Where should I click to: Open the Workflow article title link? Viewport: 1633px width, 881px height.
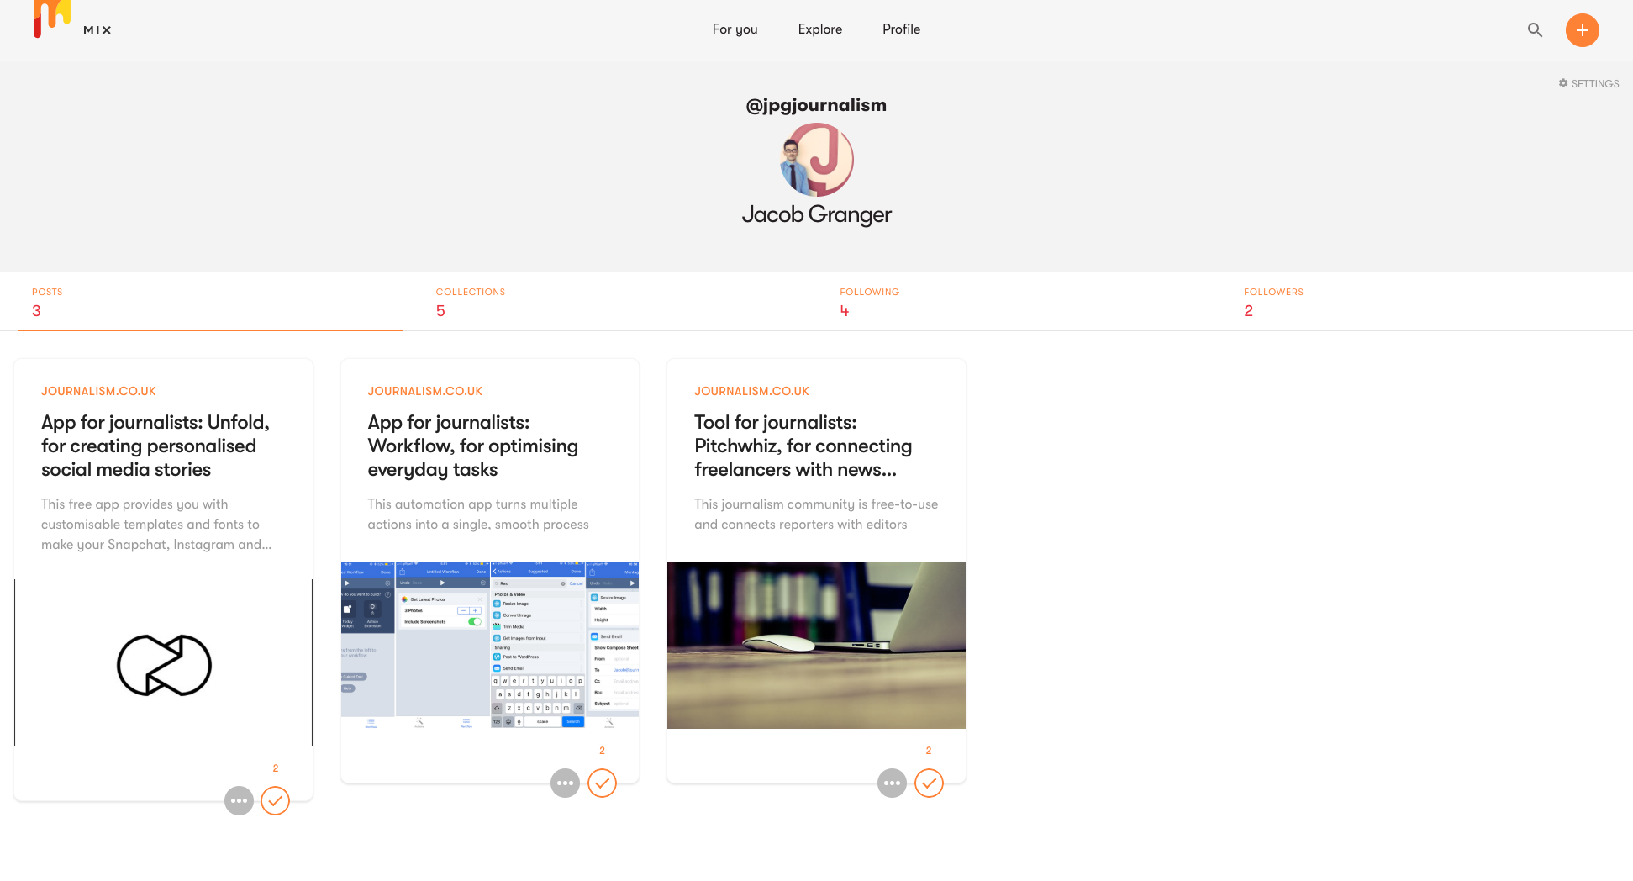tap(473, 446)
